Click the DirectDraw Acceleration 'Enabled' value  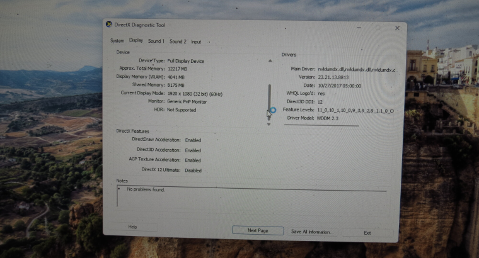click(193, 140)
